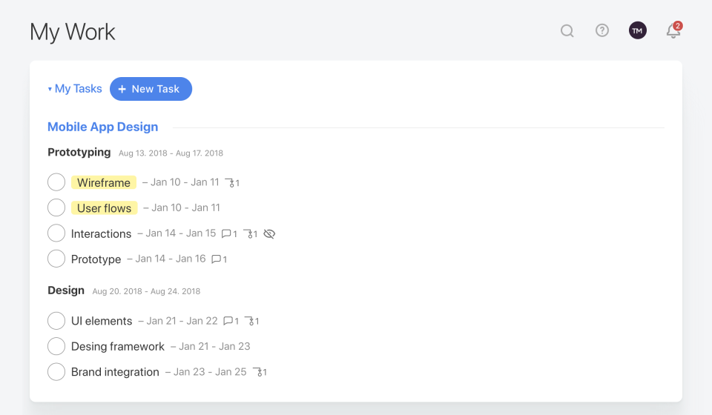
Task: Open the Brand integration task name
Action: point(115,372)
